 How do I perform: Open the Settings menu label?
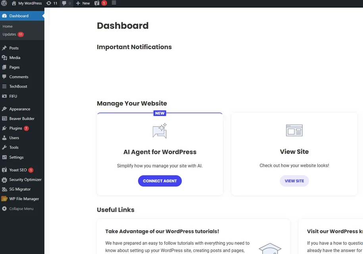coord(16,157)
